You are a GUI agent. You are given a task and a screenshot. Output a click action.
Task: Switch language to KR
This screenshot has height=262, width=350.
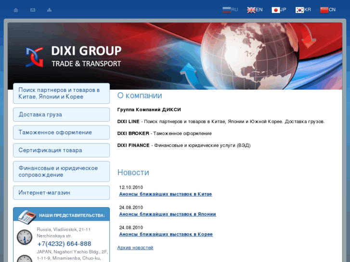point(307,10)
